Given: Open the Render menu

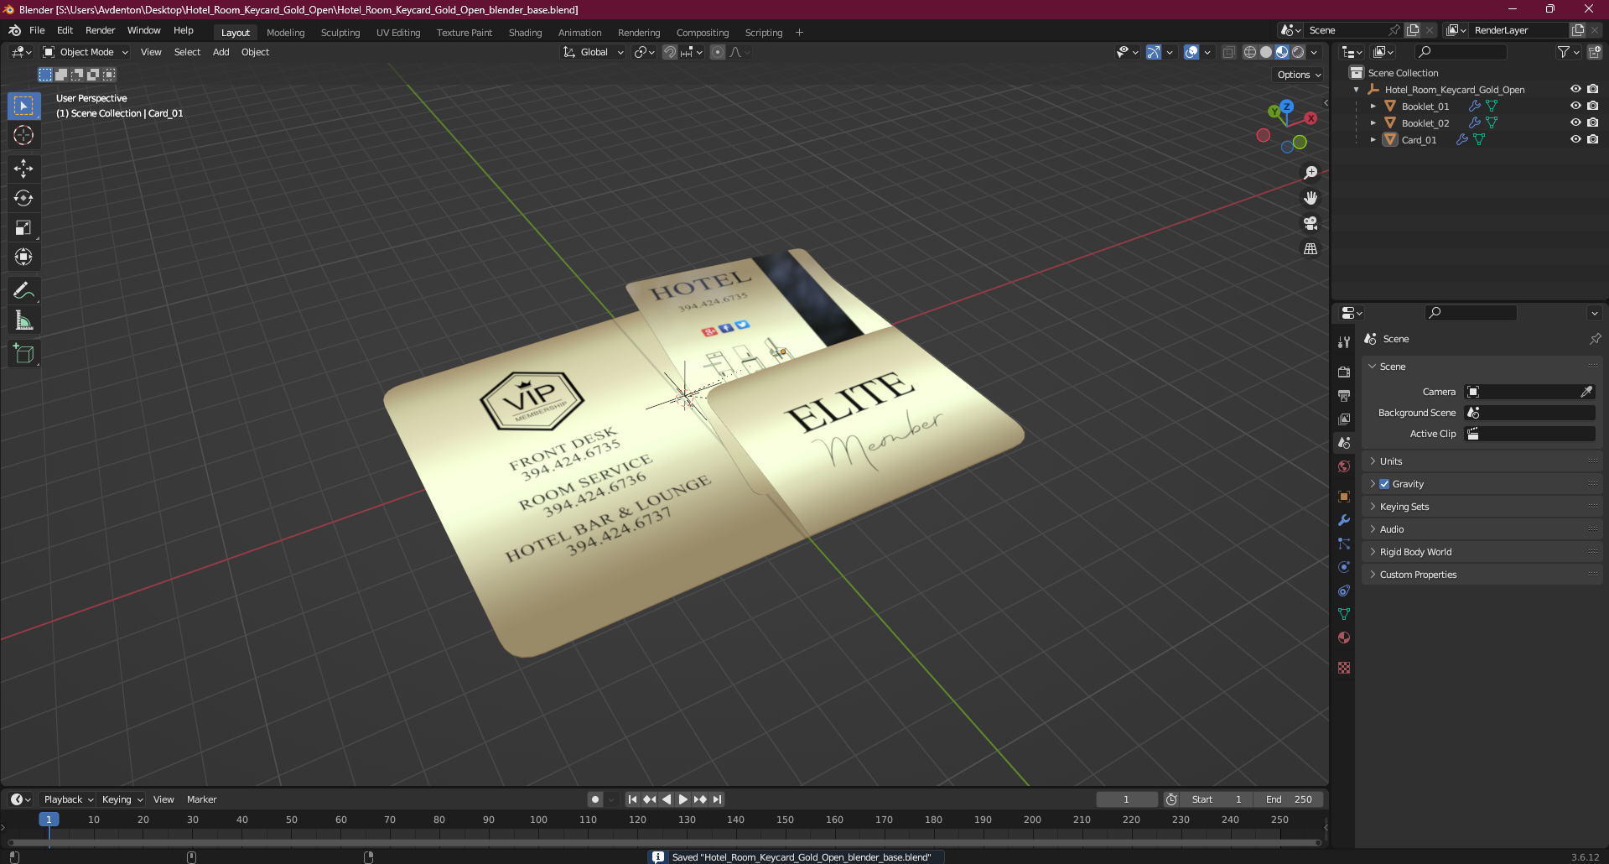Looking at the screenshot, I should (x=100, y=30).
